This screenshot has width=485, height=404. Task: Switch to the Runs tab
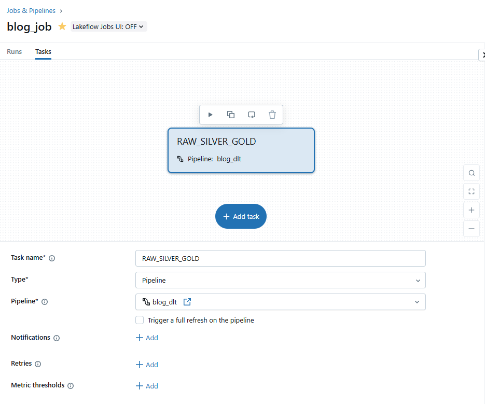pyautogui.click(x=15, y=52)
